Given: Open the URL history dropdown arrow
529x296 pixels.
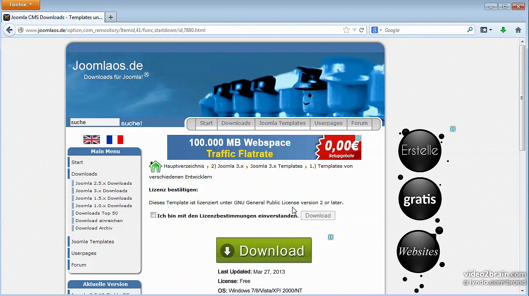Looking at the screenshot, I should point(354,30).
